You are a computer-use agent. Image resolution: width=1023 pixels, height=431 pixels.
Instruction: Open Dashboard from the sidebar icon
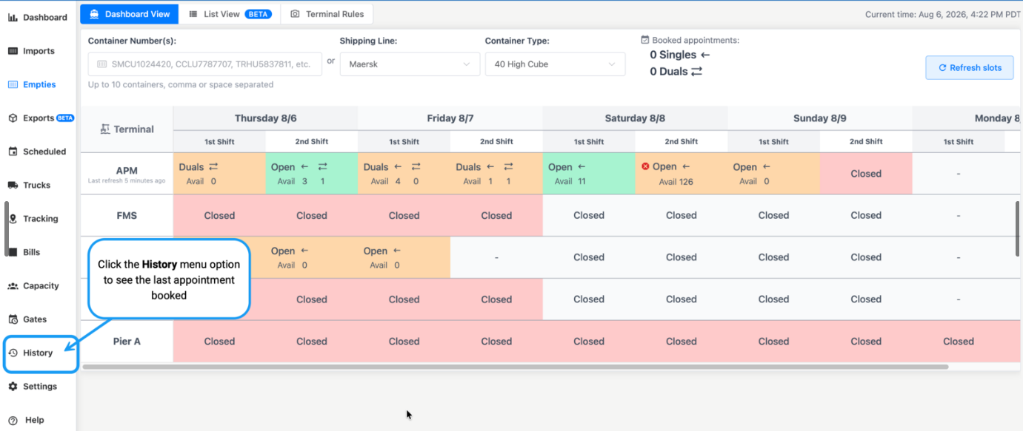13,17
